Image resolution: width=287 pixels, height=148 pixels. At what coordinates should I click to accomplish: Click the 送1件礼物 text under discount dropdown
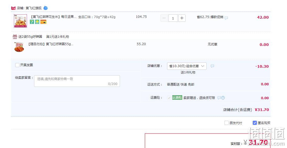click(188, 72)
